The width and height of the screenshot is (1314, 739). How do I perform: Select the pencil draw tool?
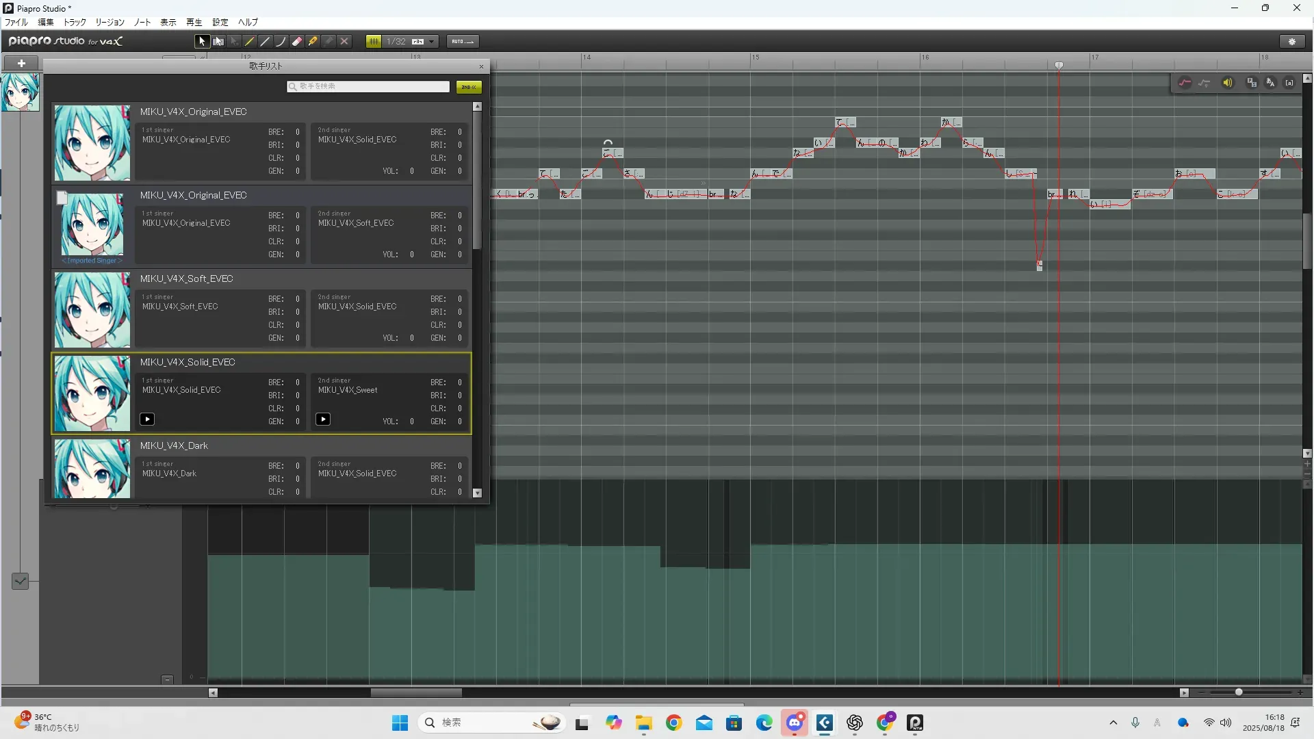coord(250,42)
